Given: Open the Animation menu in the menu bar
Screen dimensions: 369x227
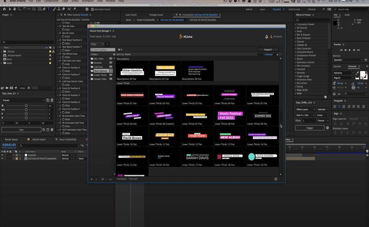Looking at the screenshot, I should 88,1.
